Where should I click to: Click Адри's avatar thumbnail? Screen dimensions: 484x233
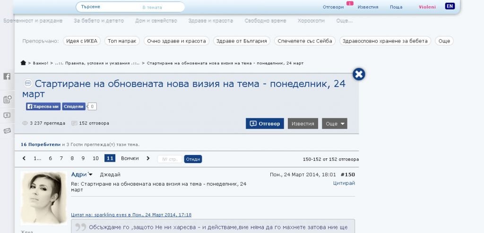[x=43, y=198]
